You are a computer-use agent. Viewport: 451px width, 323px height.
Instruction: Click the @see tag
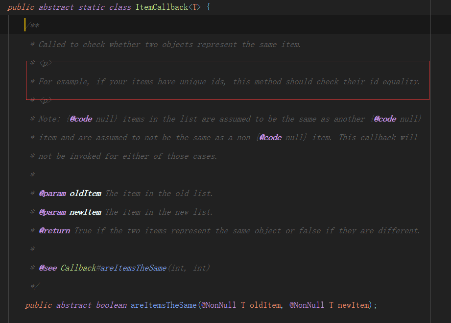(x=48, y=268)
